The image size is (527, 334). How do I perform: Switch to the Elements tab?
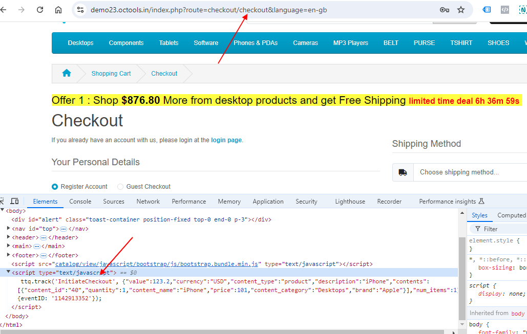coord(45,202)
